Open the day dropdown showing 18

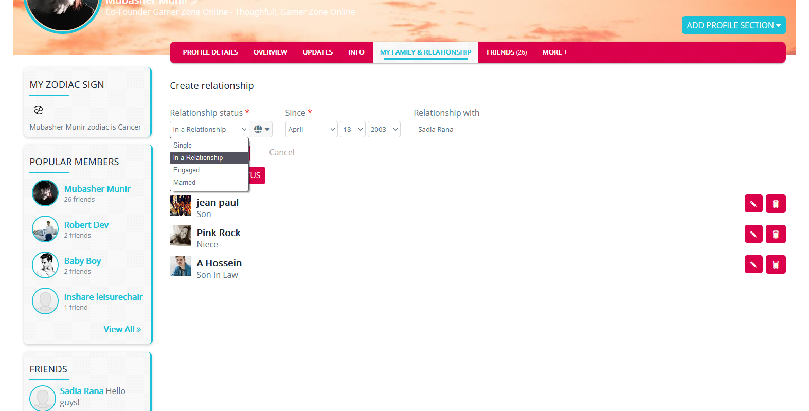pyautogui.click(x=353, y=129)
